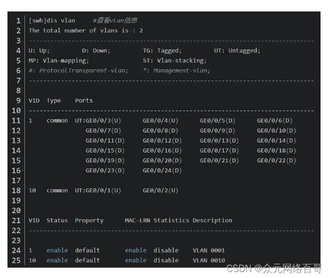Click the 'ST: Vlan-stacking;' legend entry
Viewport: 330px width, 278px height.
(x=175, y=61)
